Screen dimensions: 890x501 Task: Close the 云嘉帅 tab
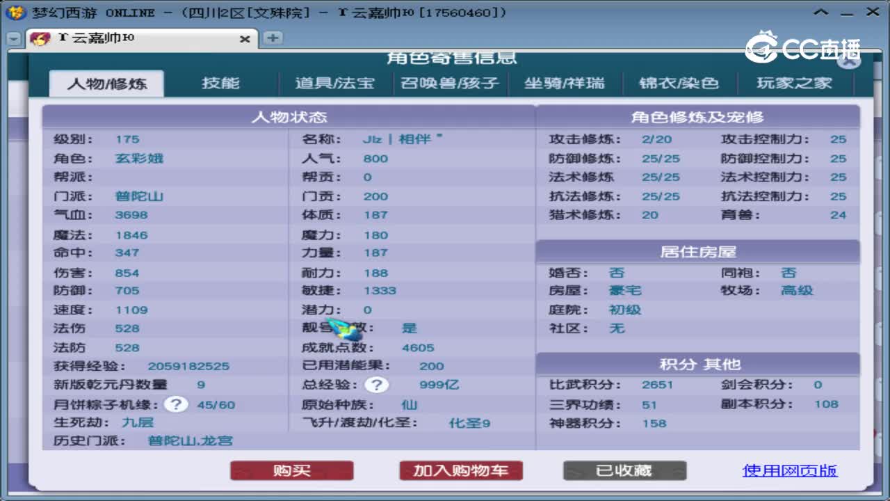(x=245, y=39)
